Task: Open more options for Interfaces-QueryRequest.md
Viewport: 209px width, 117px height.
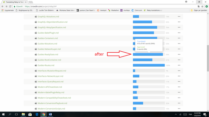Action: tap(179, 82)
